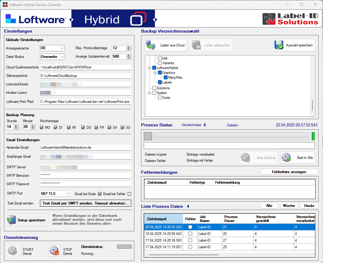348x263 pixels.
Task: Decrease Minute value with down arrow
Action: 33,128
